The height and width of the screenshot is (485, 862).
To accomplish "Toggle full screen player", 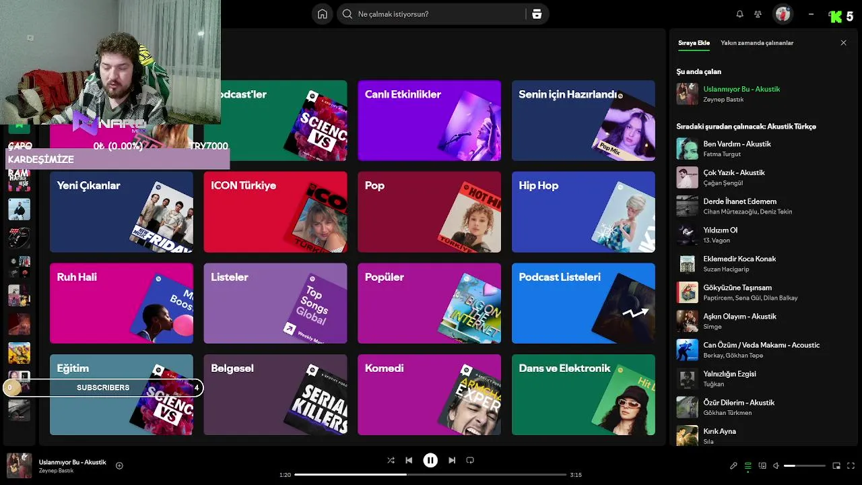I will coord(851,465).
